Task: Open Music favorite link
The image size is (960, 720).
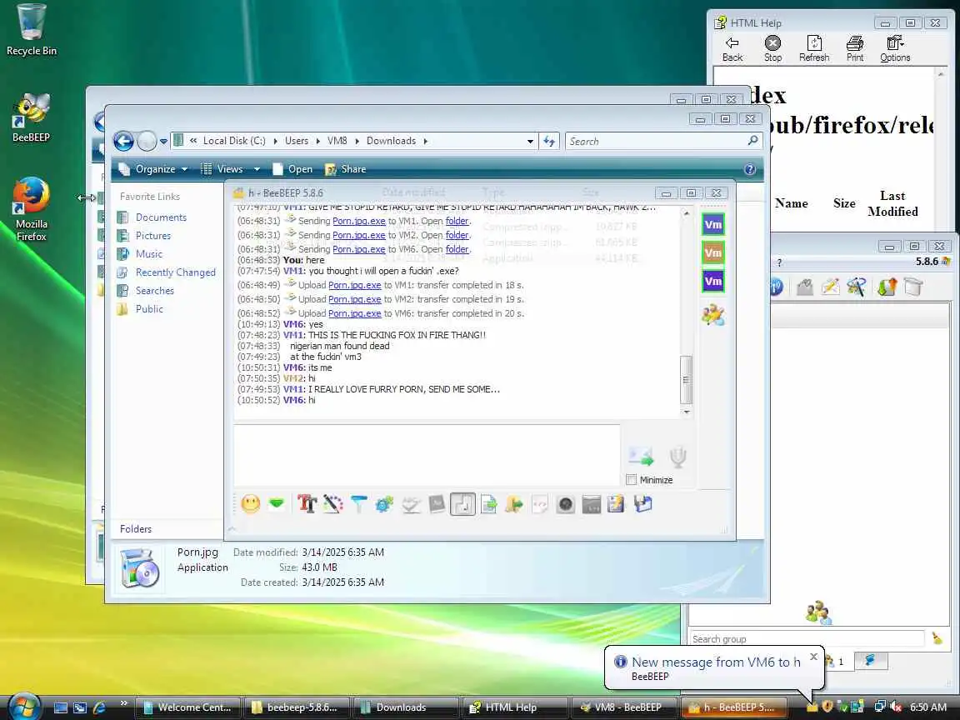Action: click(x=149, y=254)
